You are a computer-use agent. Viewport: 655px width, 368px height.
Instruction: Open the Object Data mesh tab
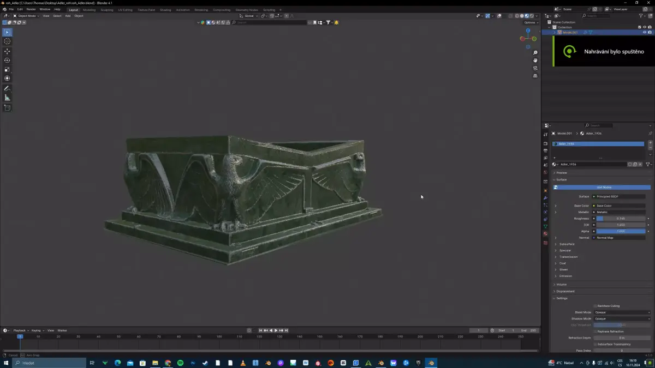(x=545, y=226)
